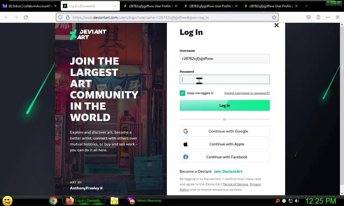Close the login dialog with the X
The height and width of the screenshot is (206, 344).
(x=276, y=25)
